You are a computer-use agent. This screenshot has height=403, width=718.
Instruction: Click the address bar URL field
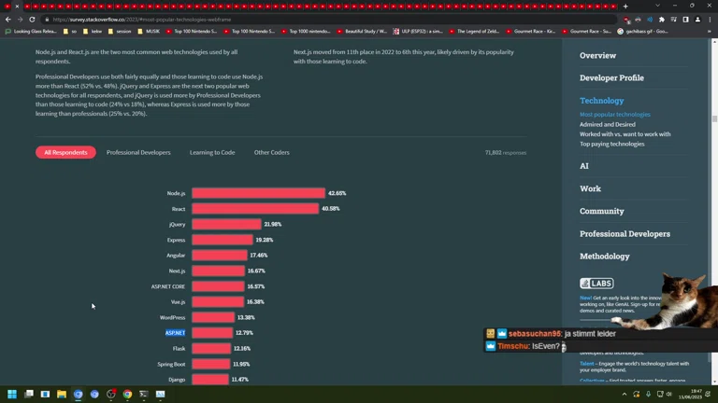[280, 19]
